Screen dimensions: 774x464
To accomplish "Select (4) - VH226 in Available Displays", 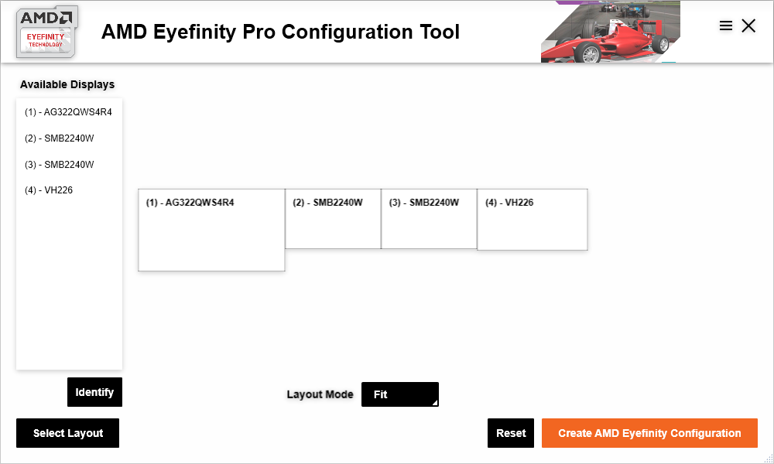I will click(49, 189).
